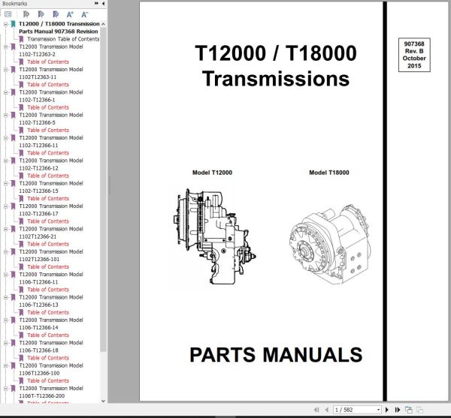This screenshot has height=418, width=451.
Task: Click bookmark icon beside model 1102T12366-21
Action: tap(14, 229)
